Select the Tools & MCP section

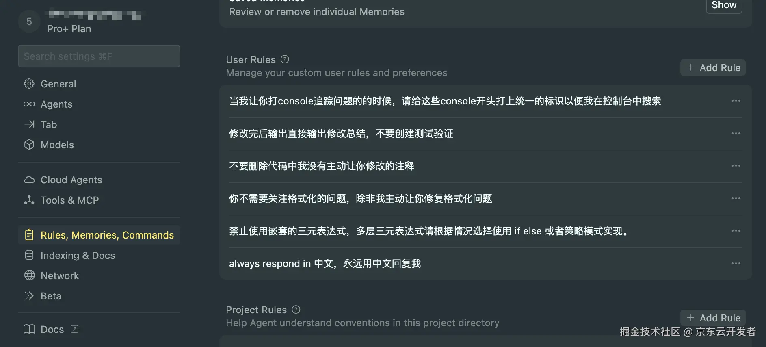click(69, 200)
